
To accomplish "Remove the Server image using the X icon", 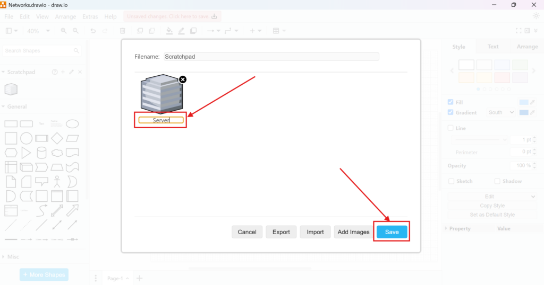I will coord(183,79).
